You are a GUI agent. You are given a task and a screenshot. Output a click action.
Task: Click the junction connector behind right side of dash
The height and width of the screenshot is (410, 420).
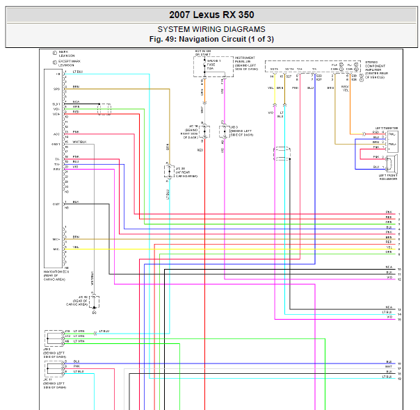(204, 131)
